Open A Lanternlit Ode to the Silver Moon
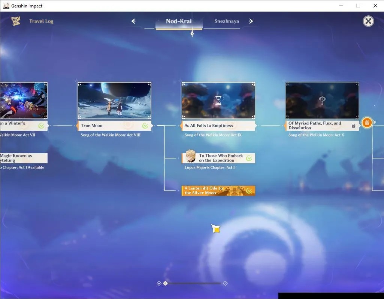Image resolution: width=384 pixels, height=299 pixels. 218,191
